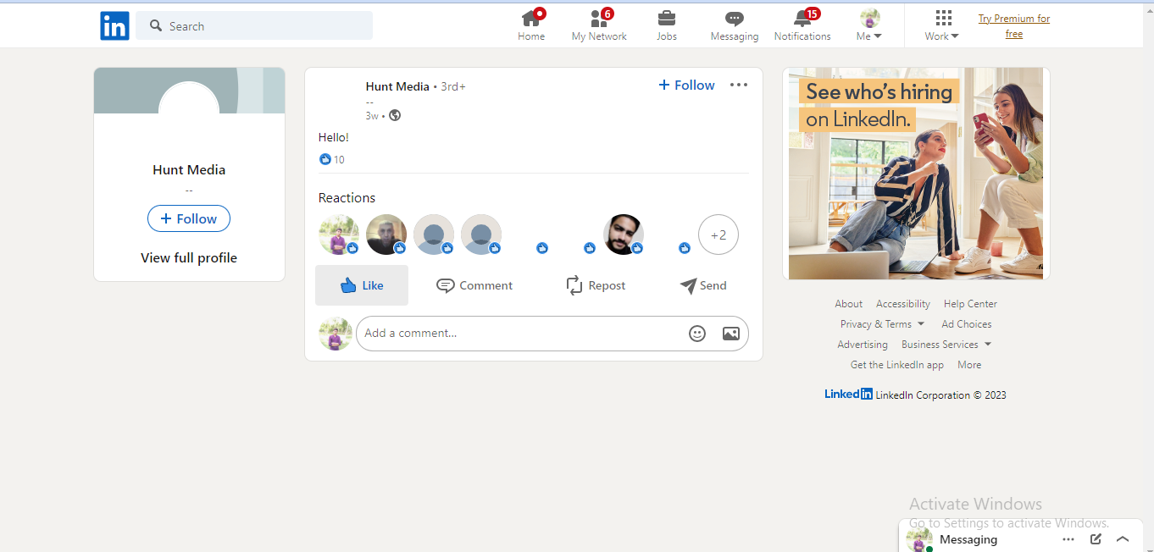Show the +2 more reactions

click(718, 235)
